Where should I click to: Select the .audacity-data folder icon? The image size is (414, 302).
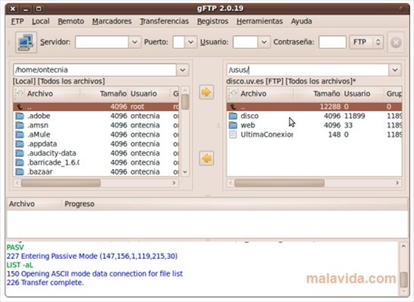tap(20, 154)
